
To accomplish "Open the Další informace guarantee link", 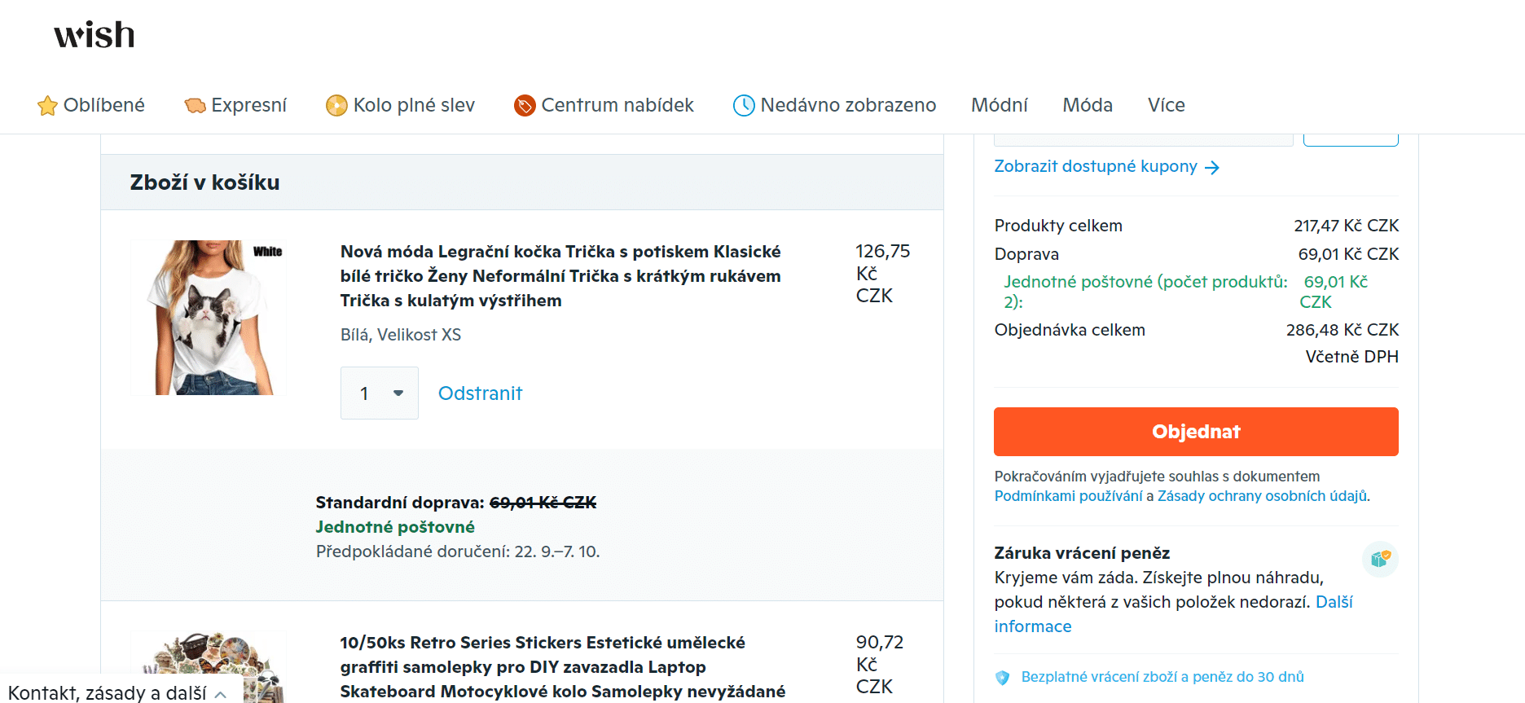I will coord(1173,614).
